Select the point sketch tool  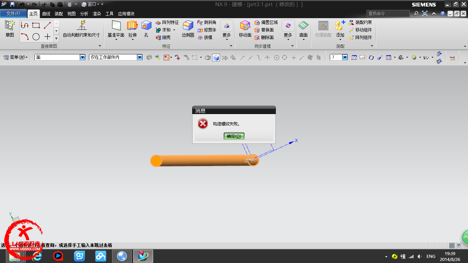click(47, 37)
